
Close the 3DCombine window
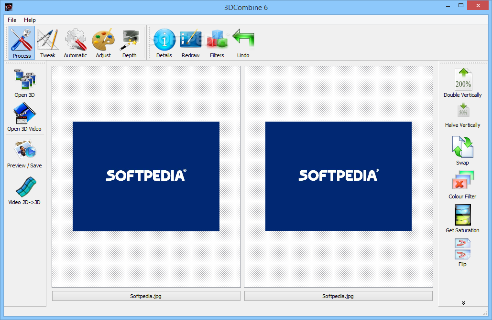[478, 5]
